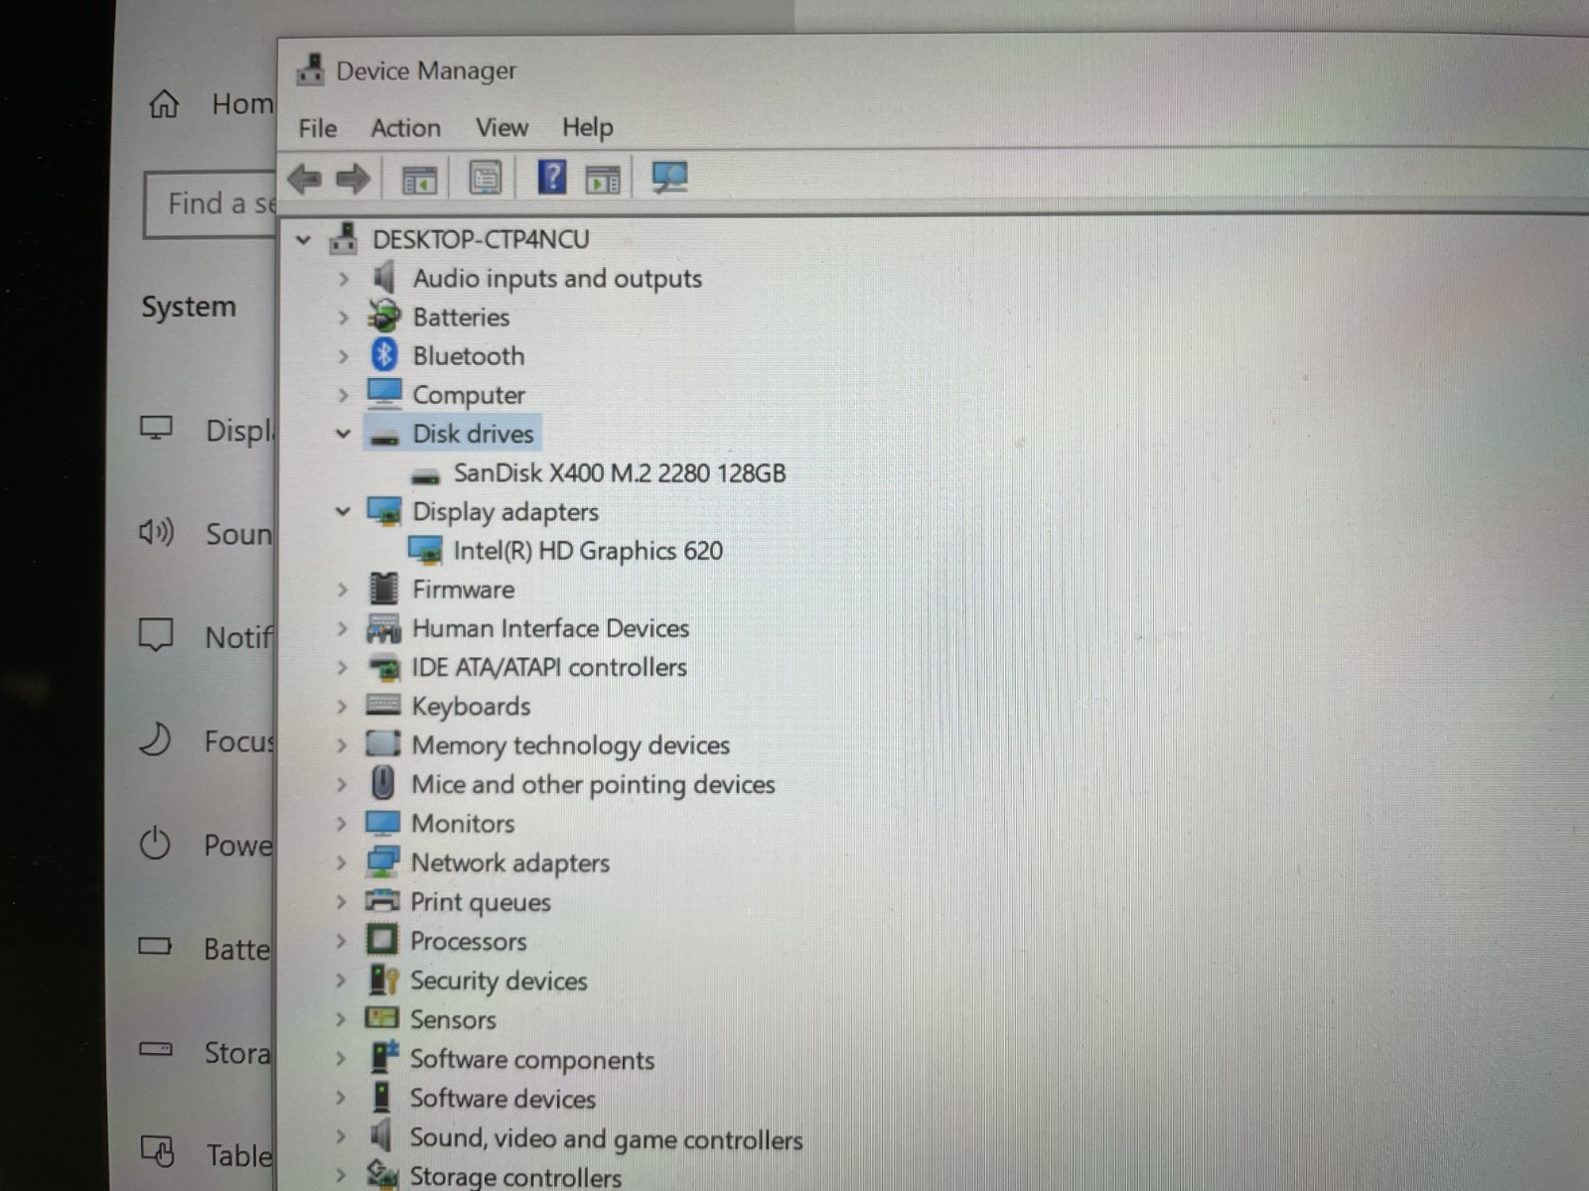Select Sound, video and game controllers label

coord(606,1138)
